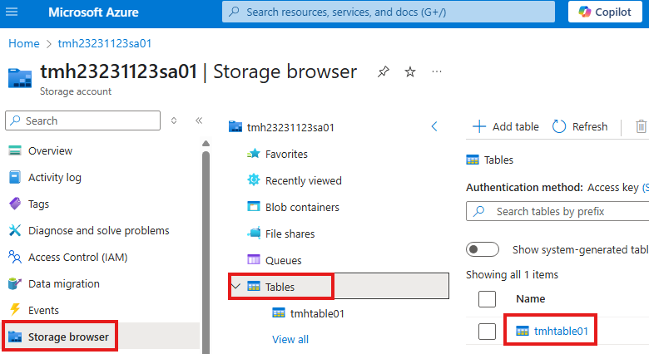Click 'Showing all 1 items' text
Image resolution: width=649 pixels, height=354 pixels.
[512, 274]
